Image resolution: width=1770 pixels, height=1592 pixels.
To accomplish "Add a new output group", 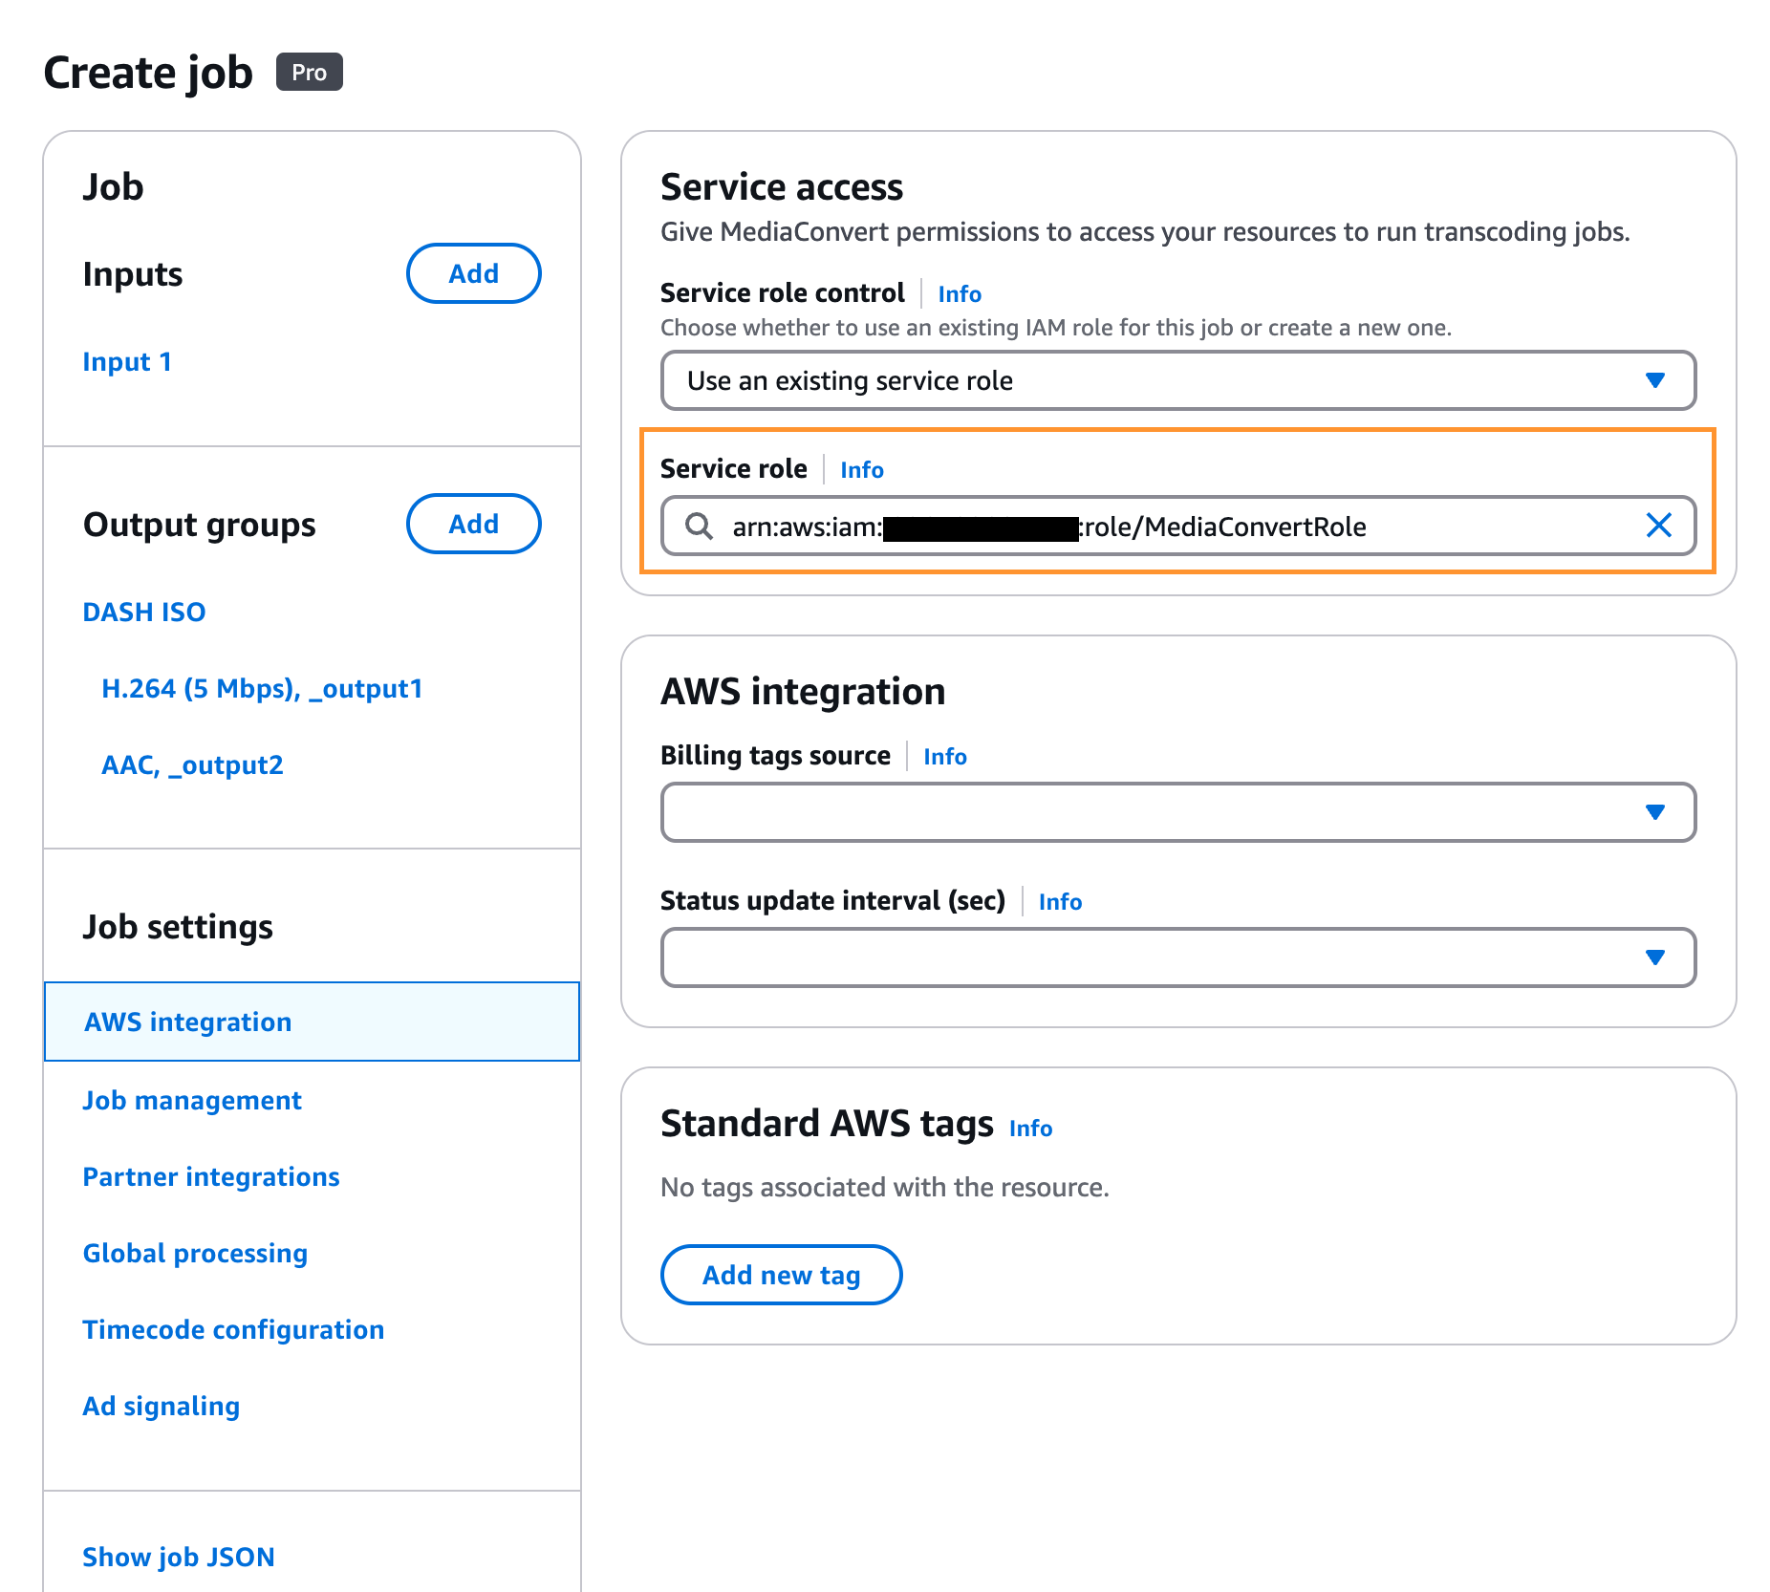I will tap(473, 524).
